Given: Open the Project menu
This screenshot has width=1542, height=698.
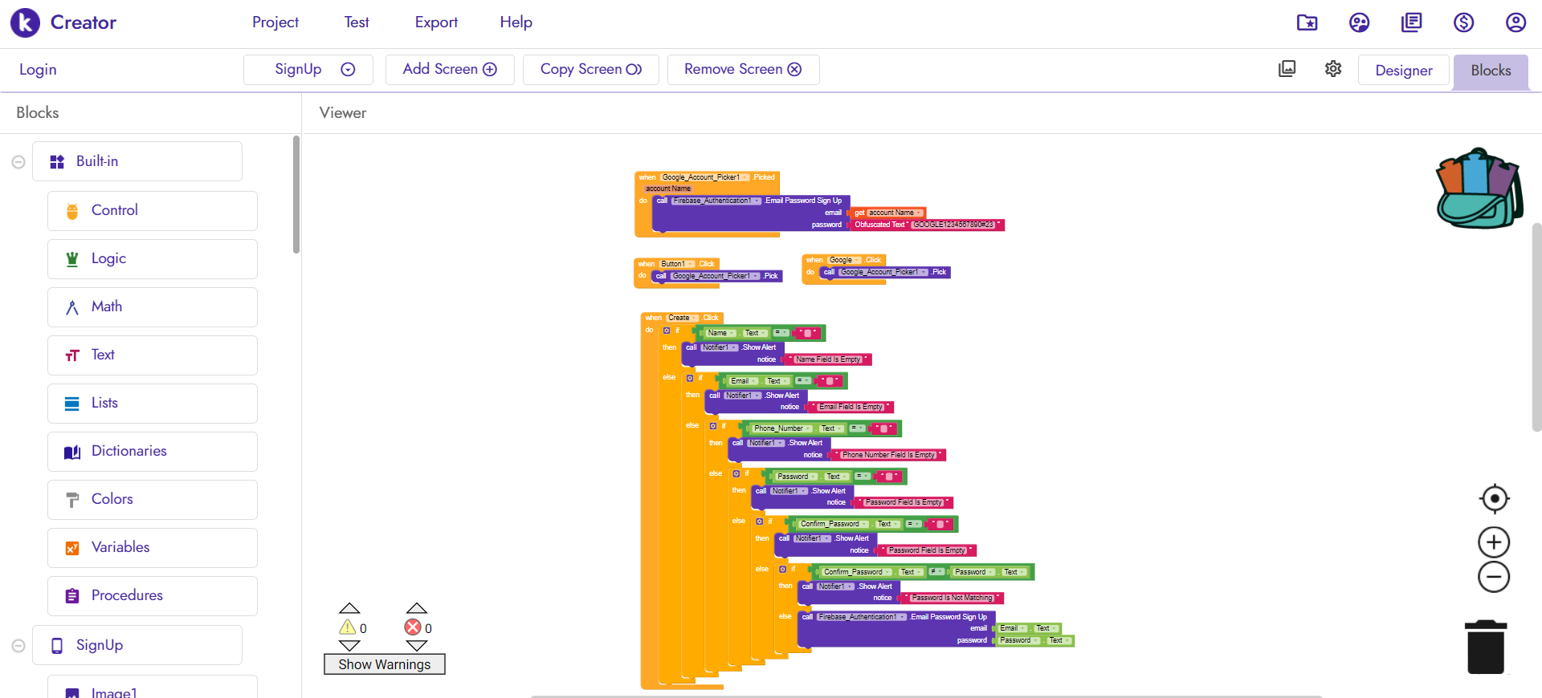Looking at the screenshot, I should [275, 22].
